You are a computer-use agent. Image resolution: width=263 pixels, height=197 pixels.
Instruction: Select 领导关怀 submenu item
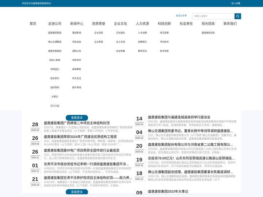[77, 60]
